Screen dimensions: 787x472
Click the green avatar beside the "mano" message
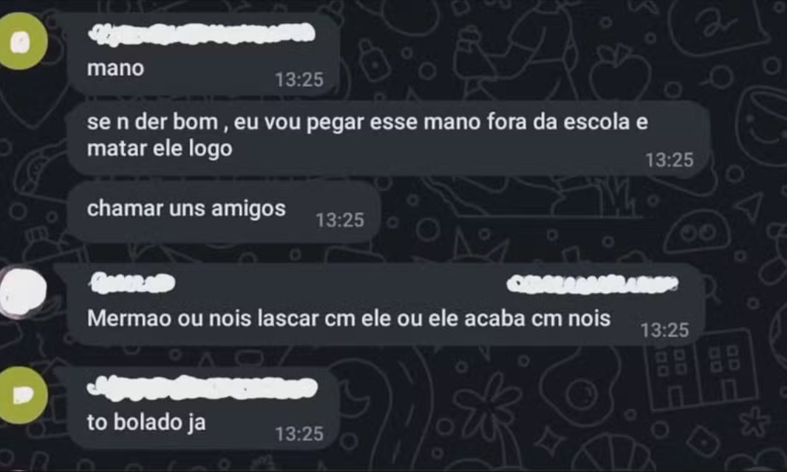click(24, 41)
